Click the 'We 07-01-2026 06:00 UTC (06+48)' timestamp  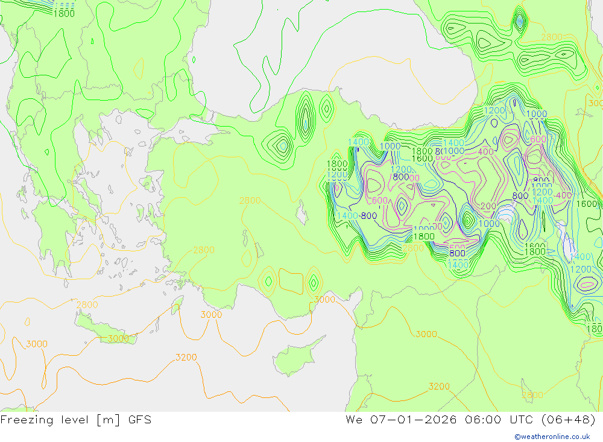point(471,420)
